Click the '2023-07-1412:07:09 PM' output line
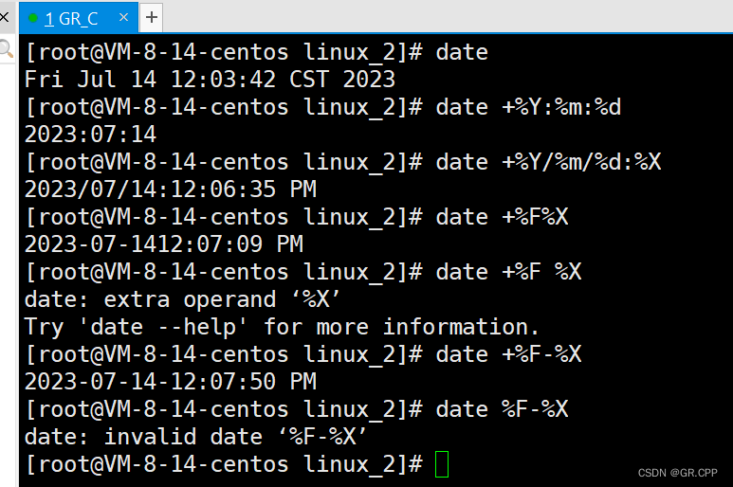The height and width of the screenshot is (487, 733). 164,244
